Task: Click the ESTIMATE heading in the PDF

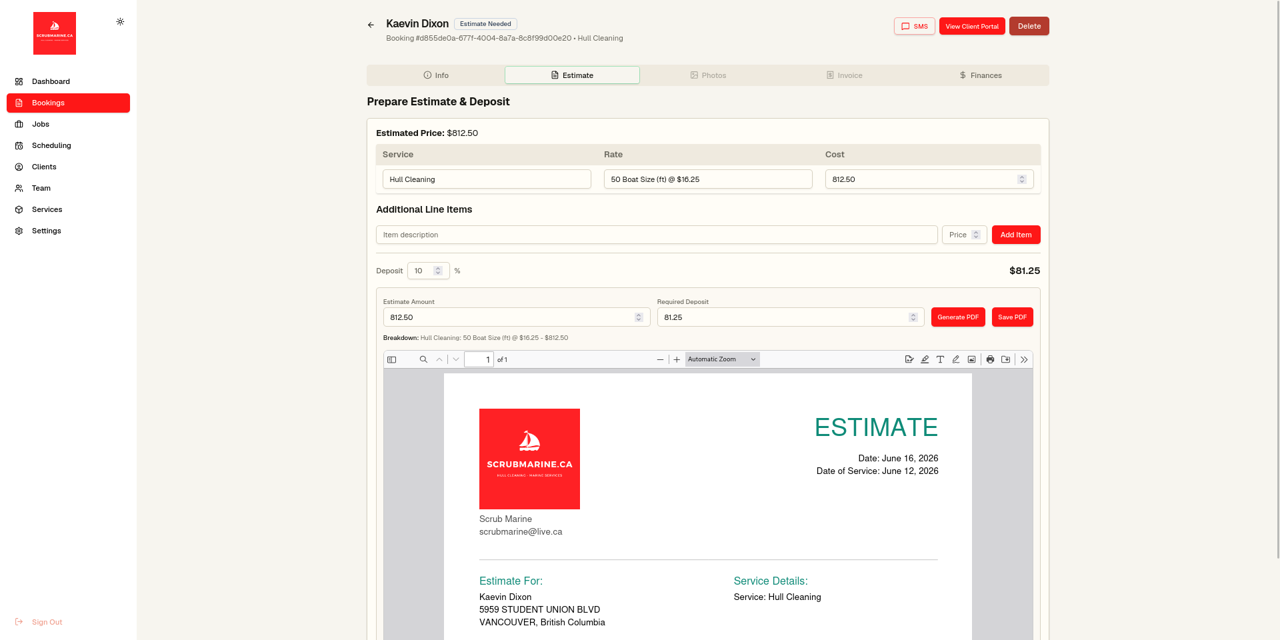Action: [x=876, y=427]
